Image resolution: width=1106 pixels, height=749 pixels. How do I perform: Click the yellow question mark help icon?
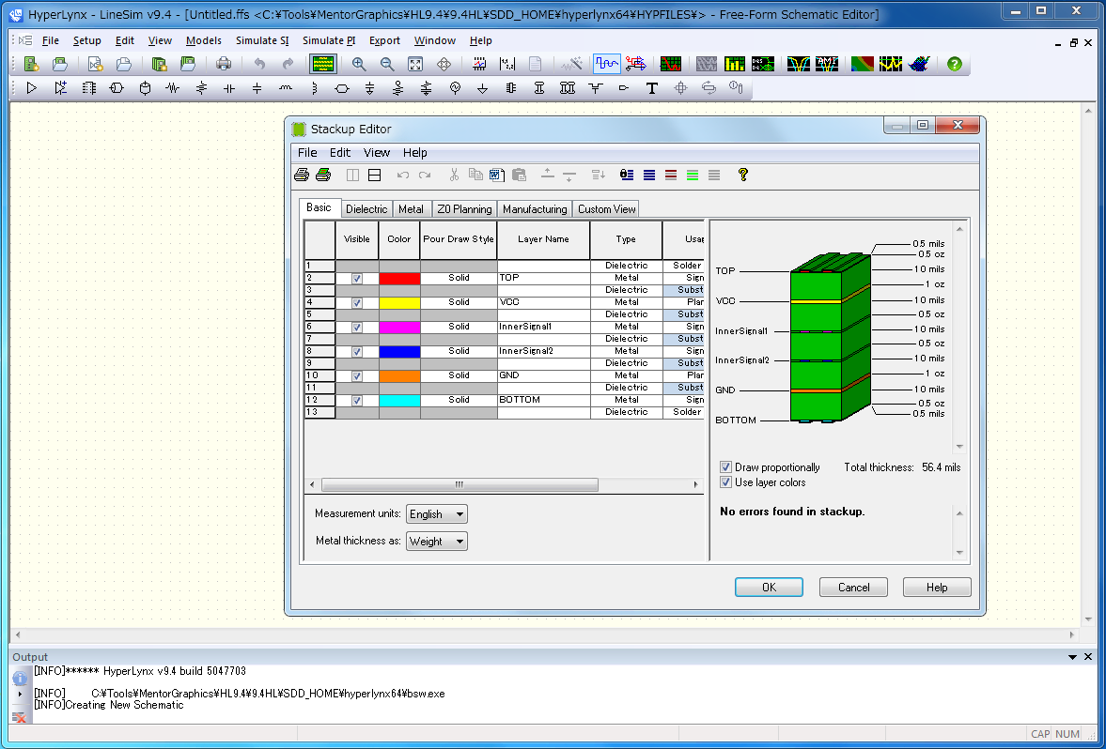742,175
